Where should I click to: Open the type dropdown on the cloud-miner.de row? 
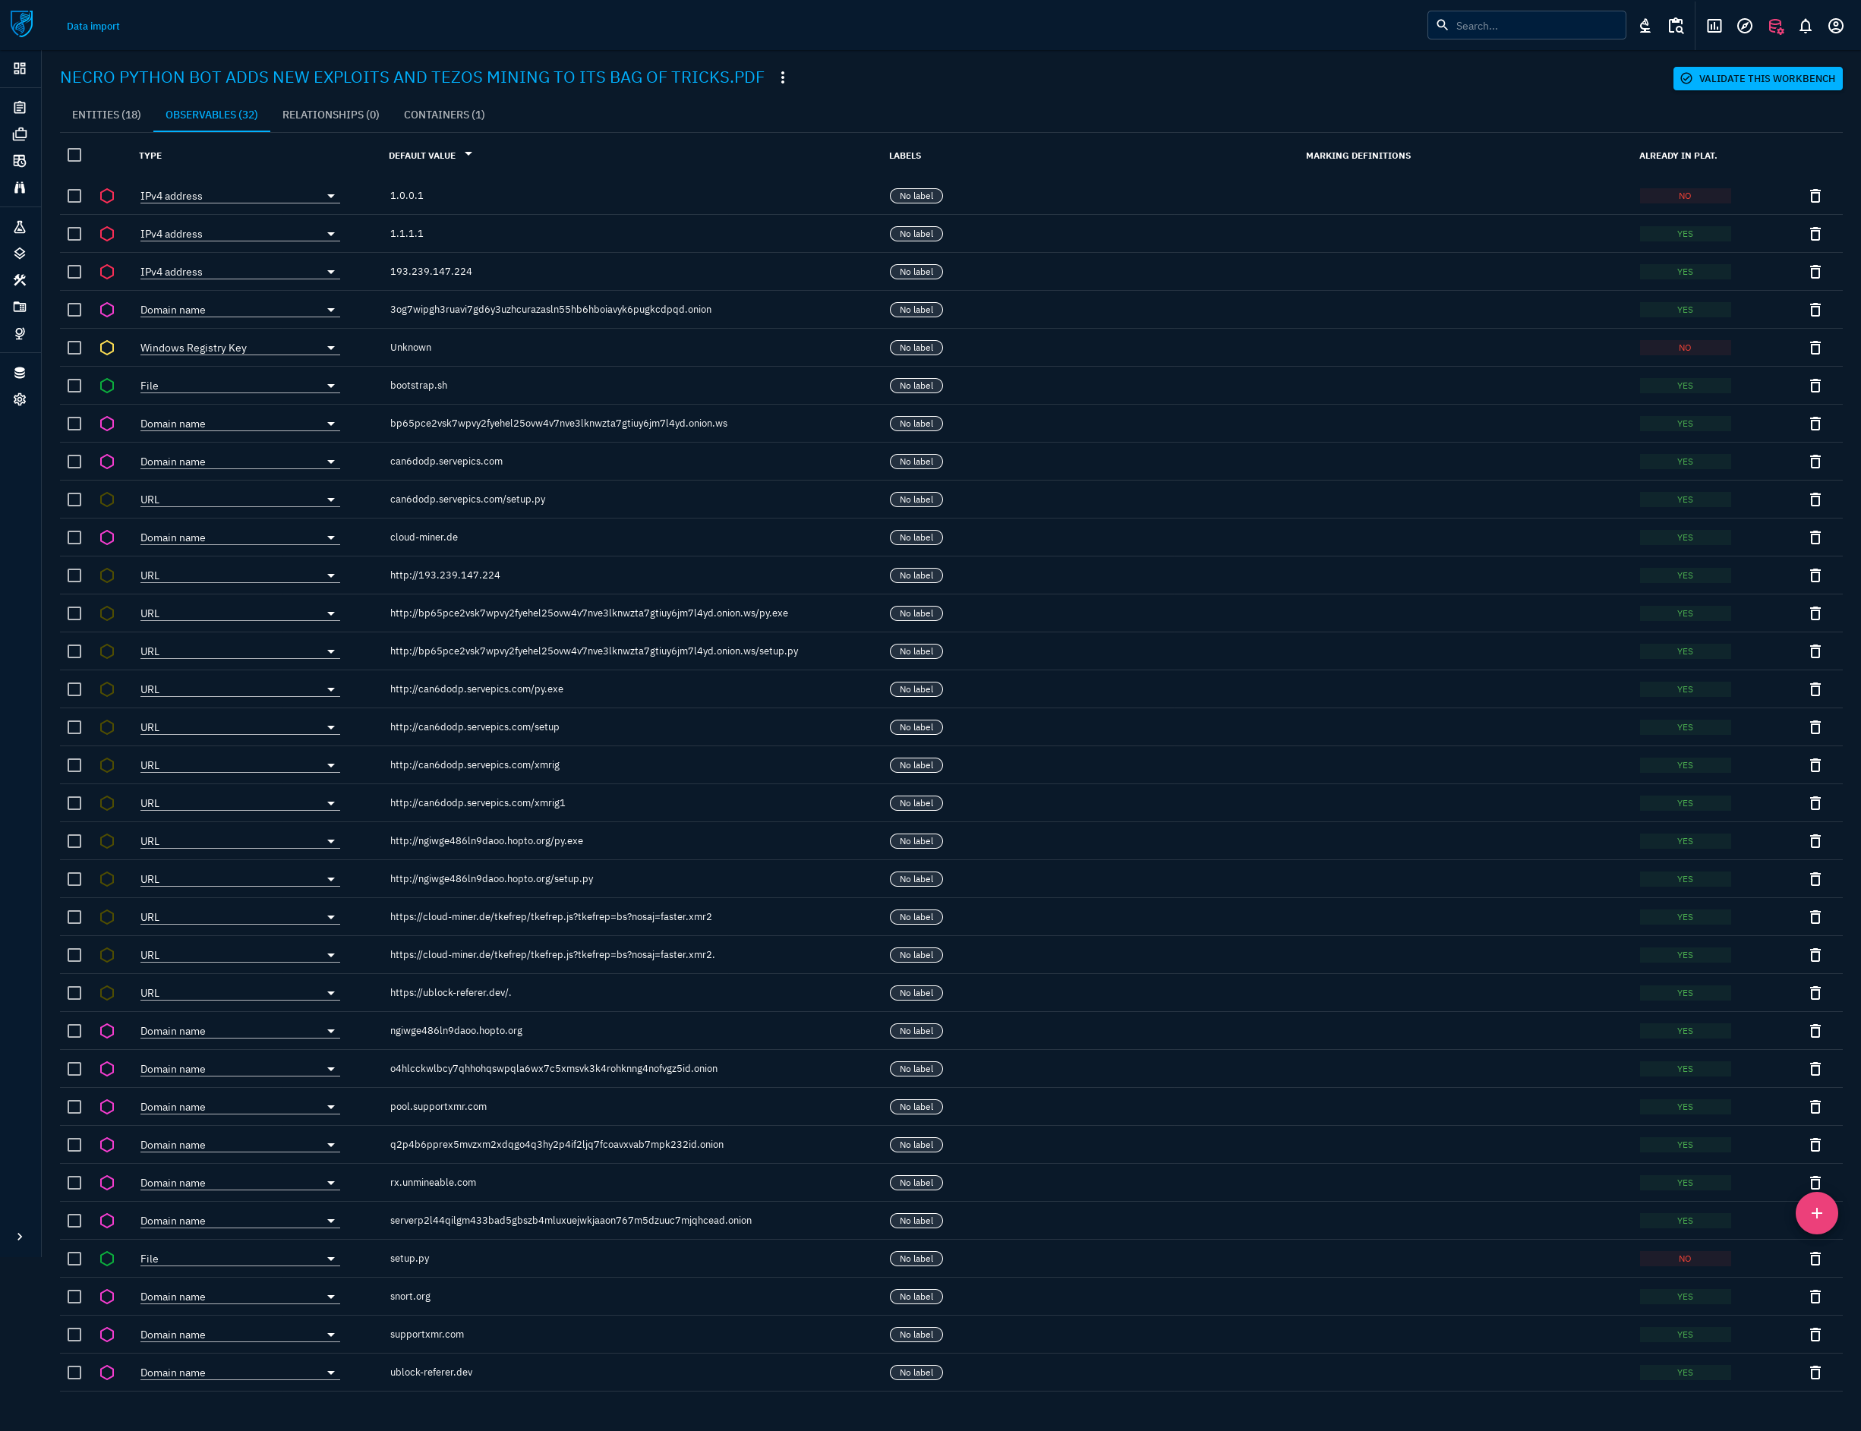tap(332, 537)
